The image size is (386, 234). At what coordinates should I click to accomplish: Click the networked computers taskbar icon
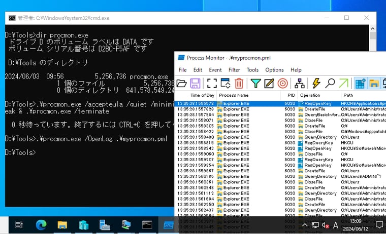tap(126, 225)
